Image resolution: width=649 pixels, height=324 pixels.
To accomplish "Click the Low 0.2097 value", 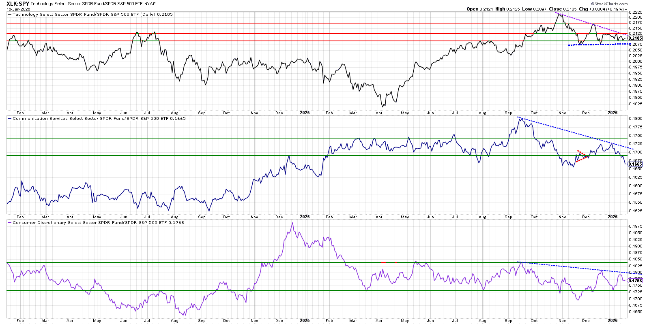I will [x=535, y=9].
